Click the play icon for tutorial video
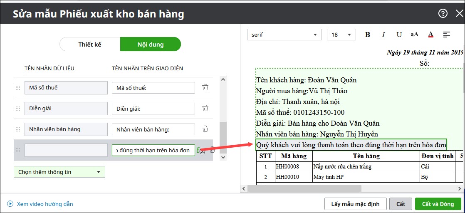Viewport: 465px width, 213px height. (10, 204)
